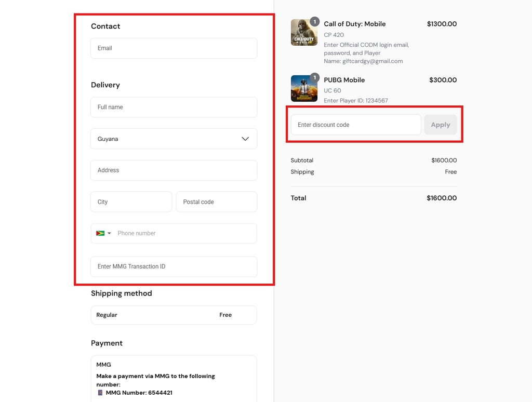Focus the Postal code field
Screen dimensions: 532x402
point(217,202)
